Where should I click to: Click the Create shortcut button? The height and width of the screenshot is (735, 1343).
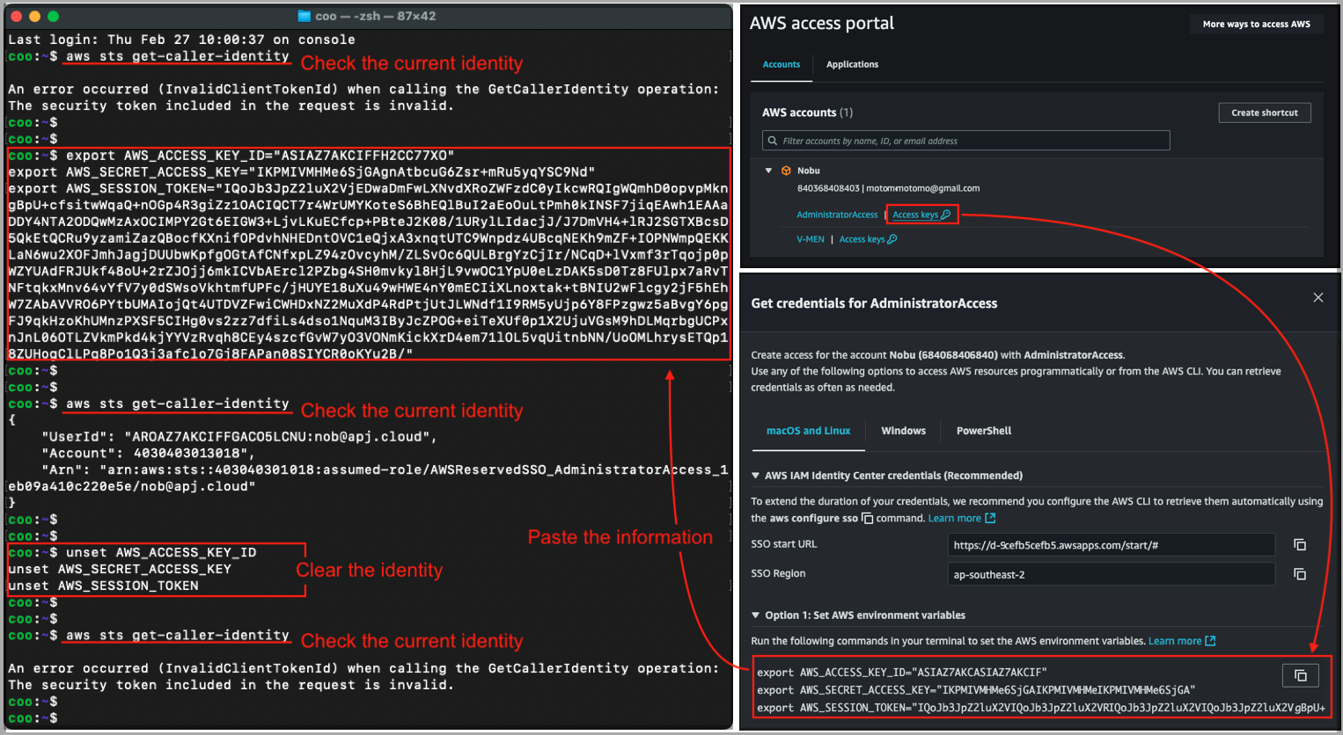(1264, 113)
